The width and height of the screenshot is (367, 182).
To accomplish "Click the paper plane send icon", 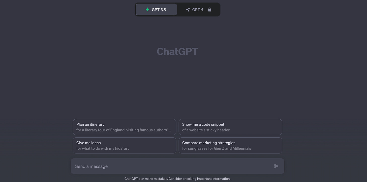I will (x=276, y=166).
